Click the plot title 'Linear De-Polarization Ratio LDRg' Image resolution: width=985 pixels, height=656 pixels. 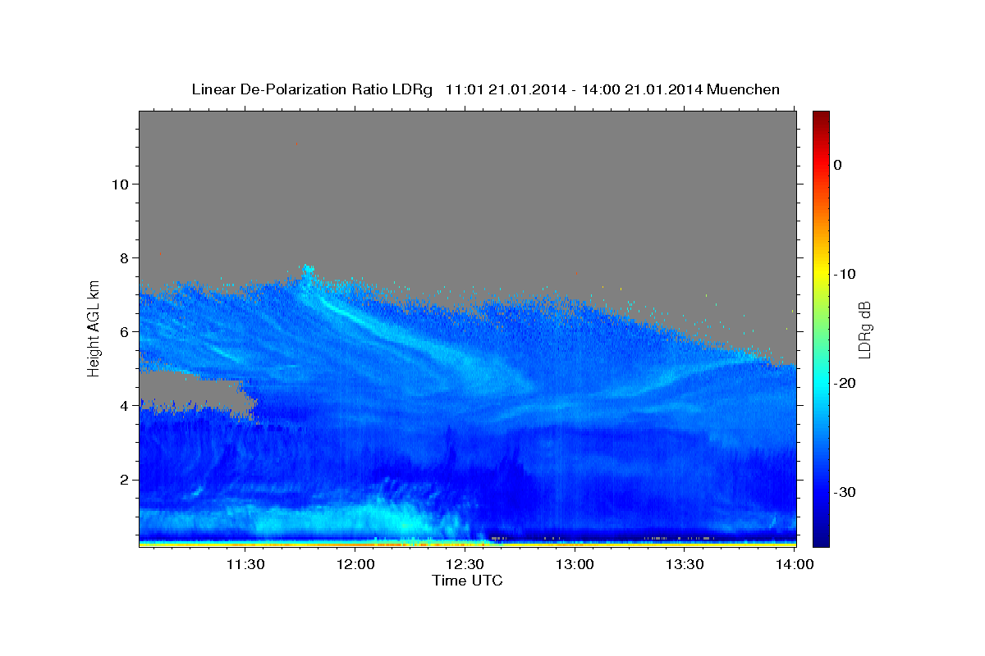coord(312,89)
